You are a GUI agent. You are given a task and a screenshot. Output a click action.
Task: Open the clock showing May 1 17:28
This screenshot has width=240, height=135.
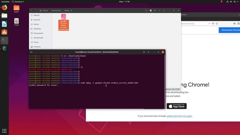point(124,1)
